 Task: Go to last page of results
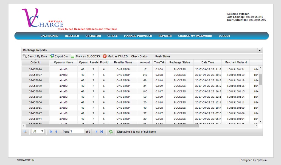[x=102, y=132]
